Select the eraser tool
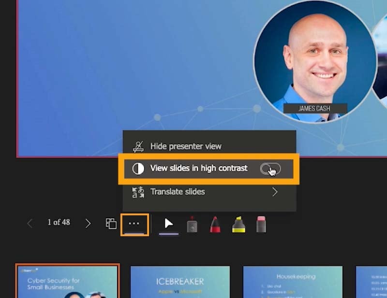The height and width of the screenshot is (298, 387). click(261, 224)
